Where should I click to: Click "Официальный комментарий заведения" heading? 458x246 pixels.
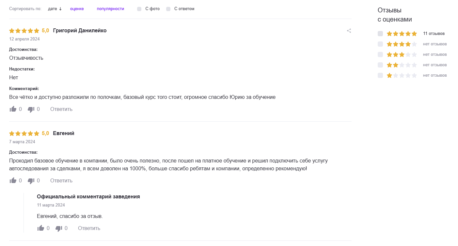coord(88,197)
